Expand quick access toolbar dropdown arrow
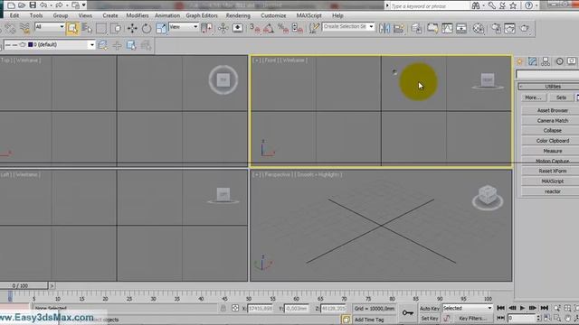Viewport: 579px width, 325px height. [84, 5]
